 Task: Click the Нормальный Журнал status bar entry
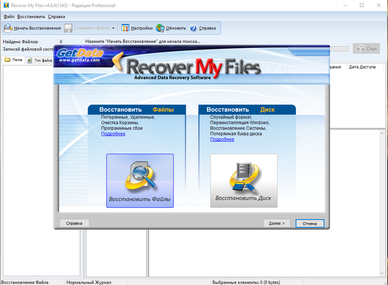pos(89,282)
